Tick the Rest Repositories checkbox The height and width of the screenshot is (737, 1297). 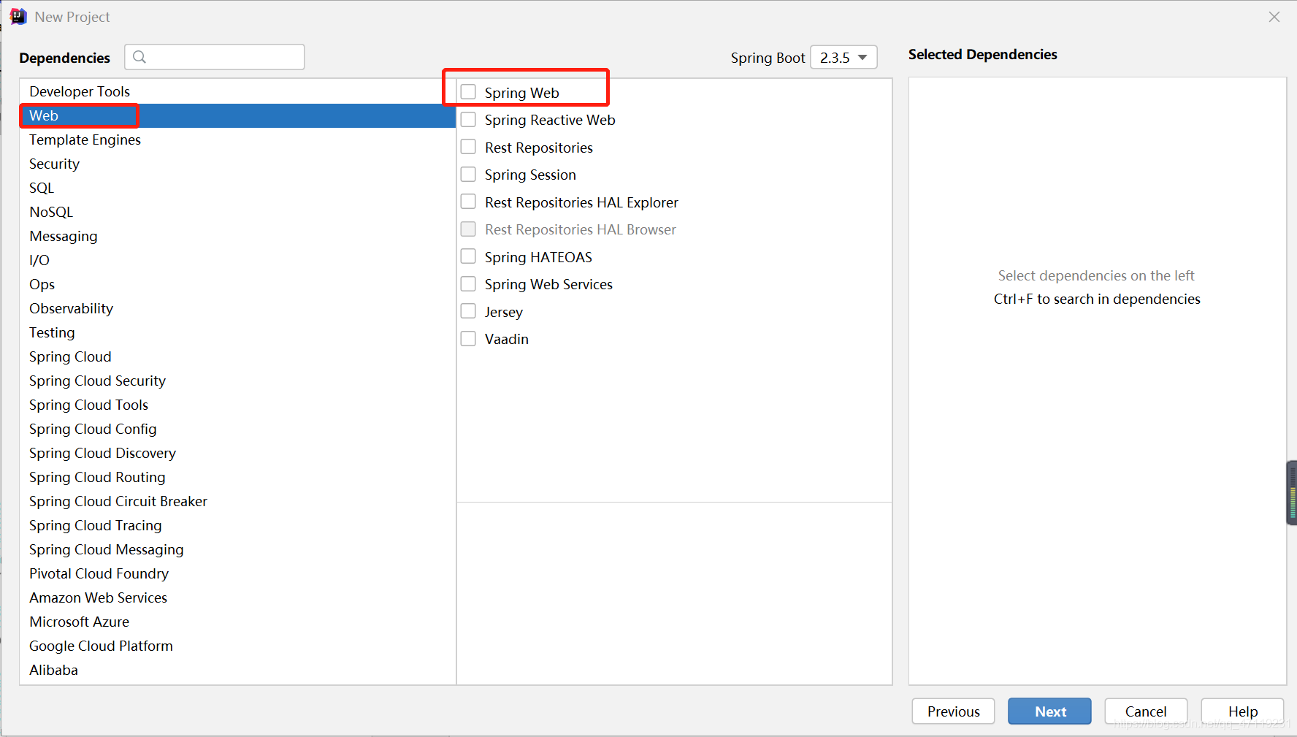point(468,147)
